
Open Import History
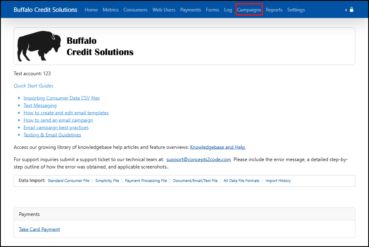278,180
